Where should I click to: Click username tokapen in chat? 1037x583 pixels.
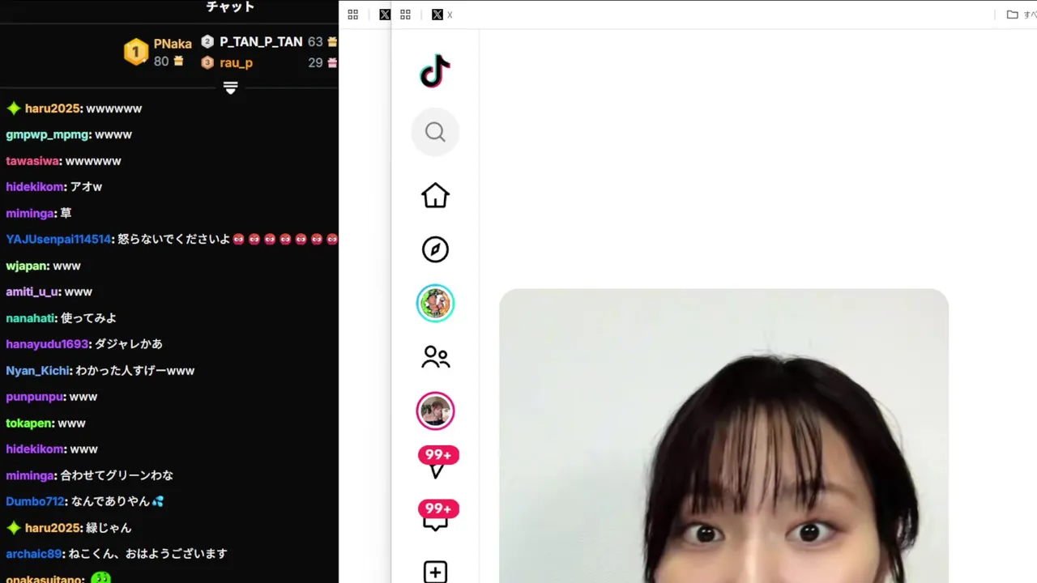tap(29, 423)
